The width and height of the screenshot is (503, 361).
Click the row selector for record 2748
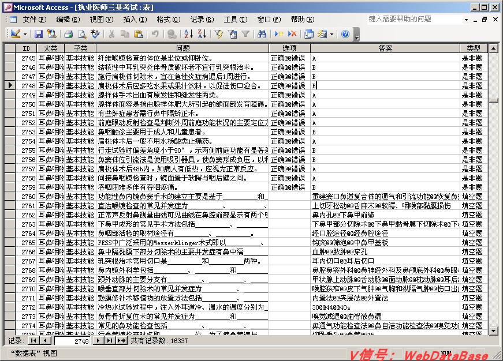(10, 85)
